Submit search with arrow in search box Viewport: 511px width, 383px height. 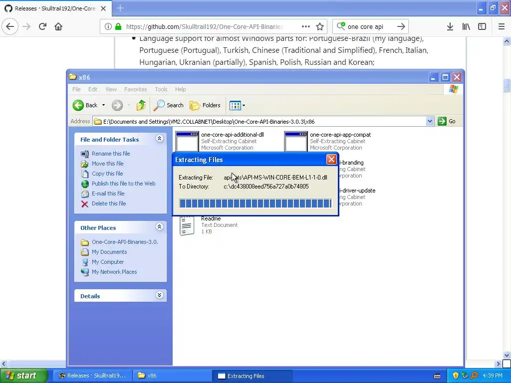click(401, 26)
